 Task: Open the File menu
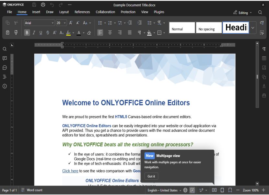[9, 12]
